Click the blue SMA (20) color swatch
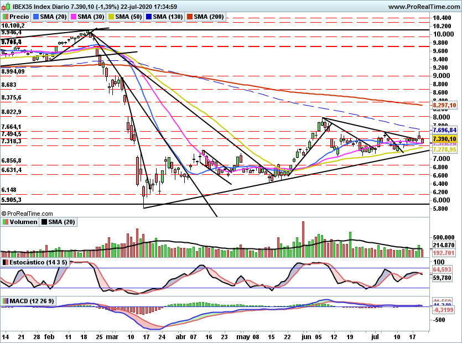 [36, 17]
